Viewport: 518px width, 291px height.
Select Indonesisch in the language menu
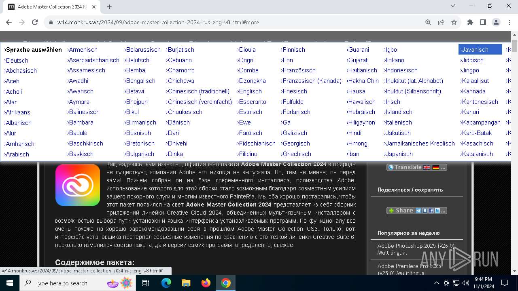[x=401, y=70]
